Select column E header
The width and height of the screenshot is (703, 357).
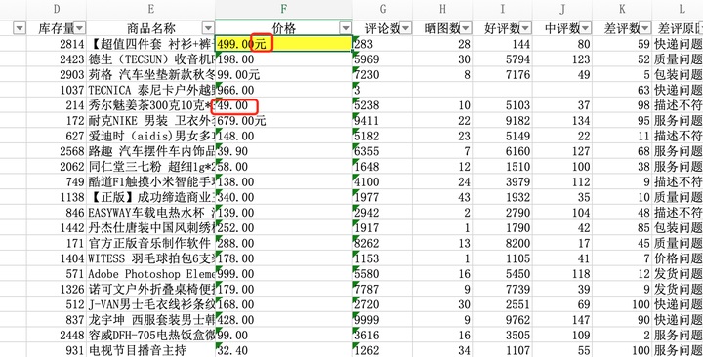150,9
